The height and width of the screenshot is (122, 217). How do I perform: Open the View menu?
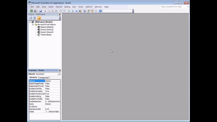click(x=44, y=7)
